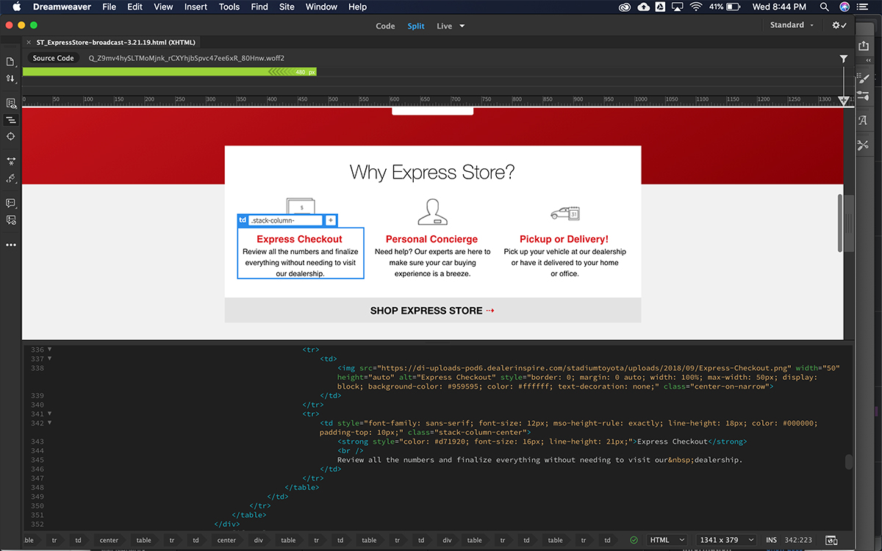The image size is (882, 551).
Task: Click .stack-column- class field on td display
Action: click(x=285, y=220)
